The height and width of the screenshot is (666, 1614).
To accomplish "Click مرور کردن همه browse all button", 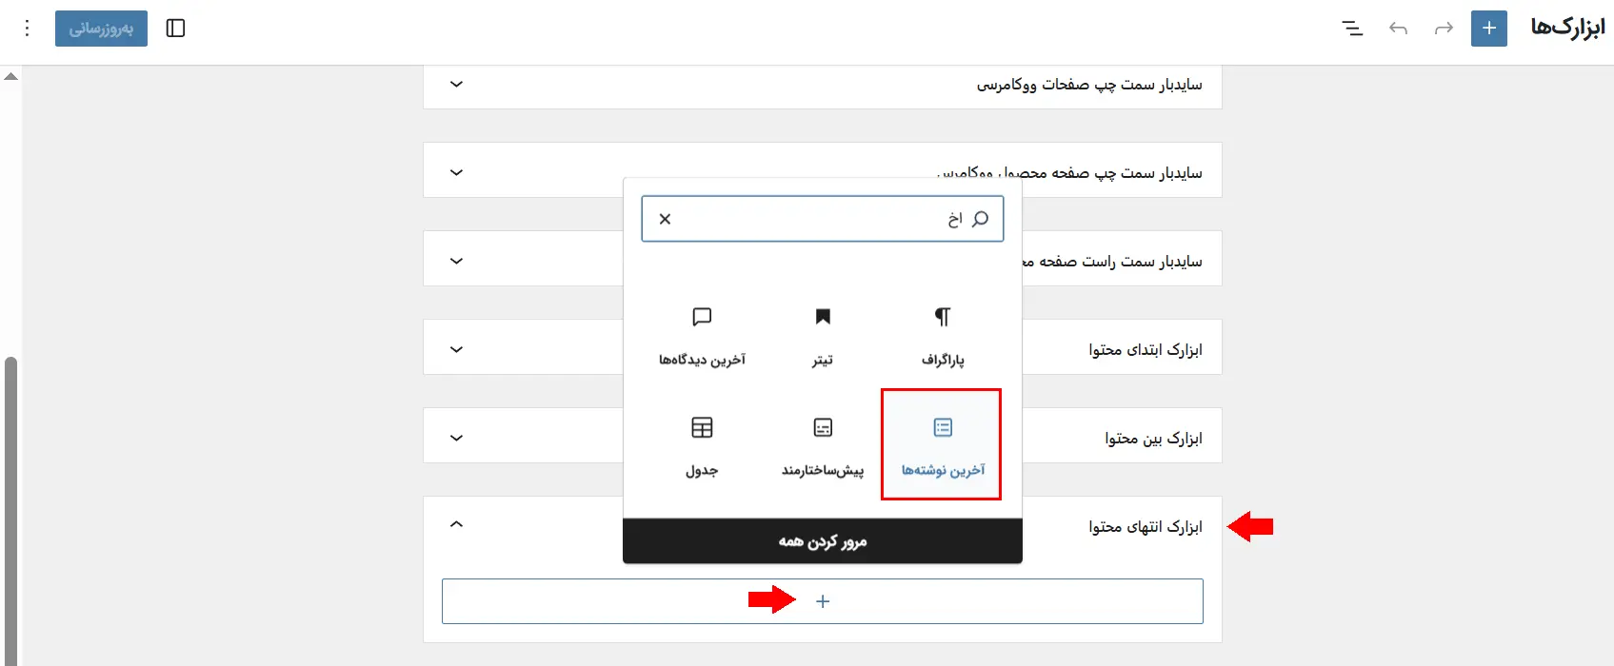I will [x=823, y=541].
